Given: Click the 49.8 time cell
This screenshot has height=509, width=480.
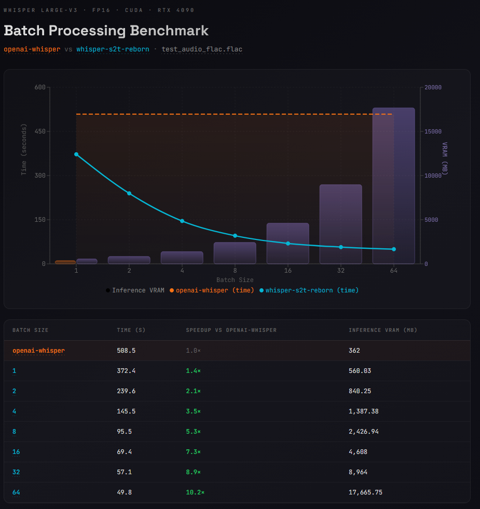Looking at the screenshot, I should click(124, 492).
